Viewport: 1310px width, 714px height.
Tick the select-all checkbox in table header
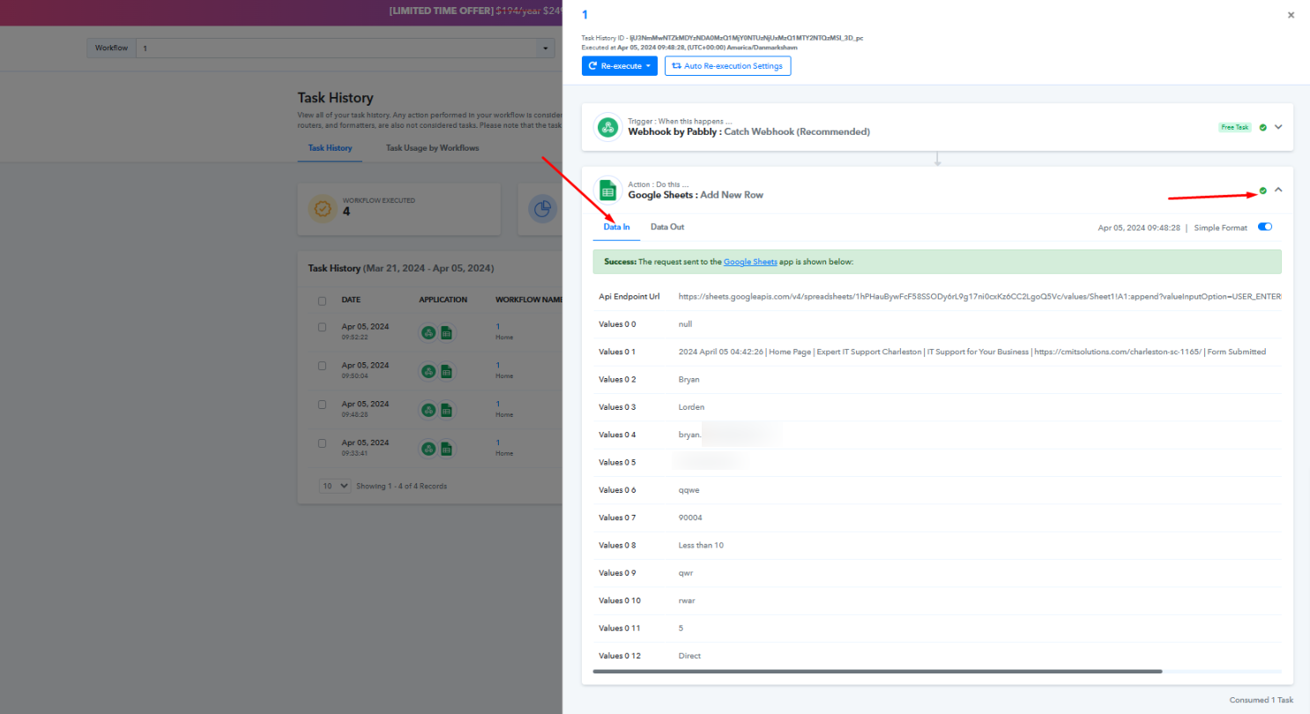[x=322, y=301]
